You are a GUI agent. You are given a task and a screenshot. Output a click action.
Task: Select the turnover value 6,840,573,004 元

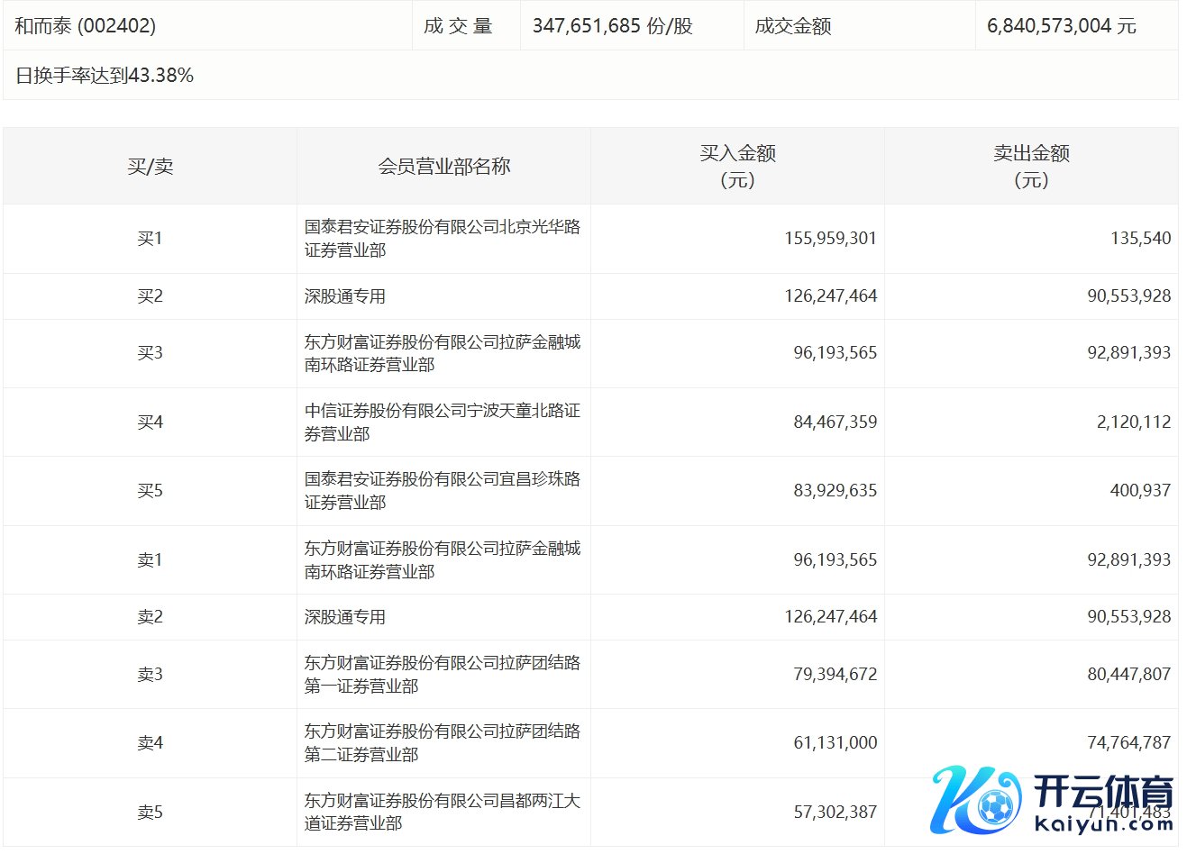1061,26
